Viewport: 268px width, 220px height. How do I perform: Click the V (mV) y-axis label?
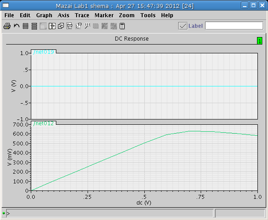click(10, 157)
